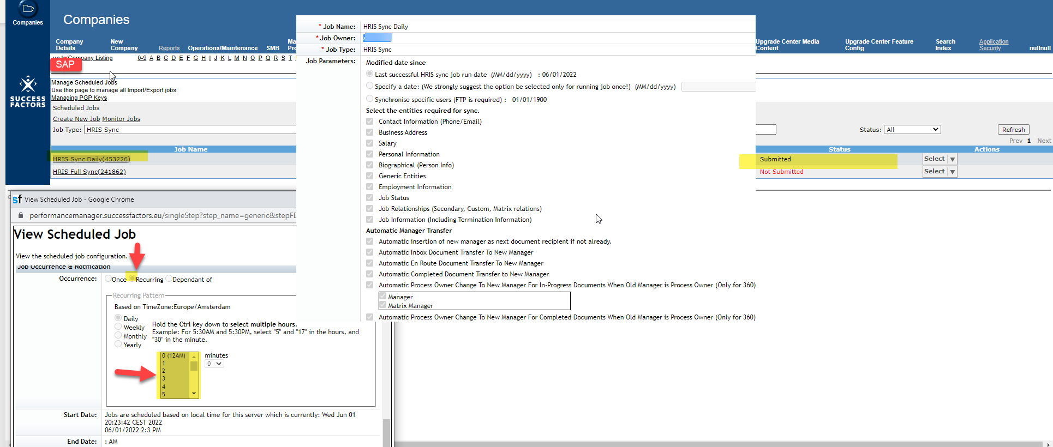Choose the 'Dependant of' occurrence option
Viewport: 1053px width, 447px height.
tap(169, 279)
